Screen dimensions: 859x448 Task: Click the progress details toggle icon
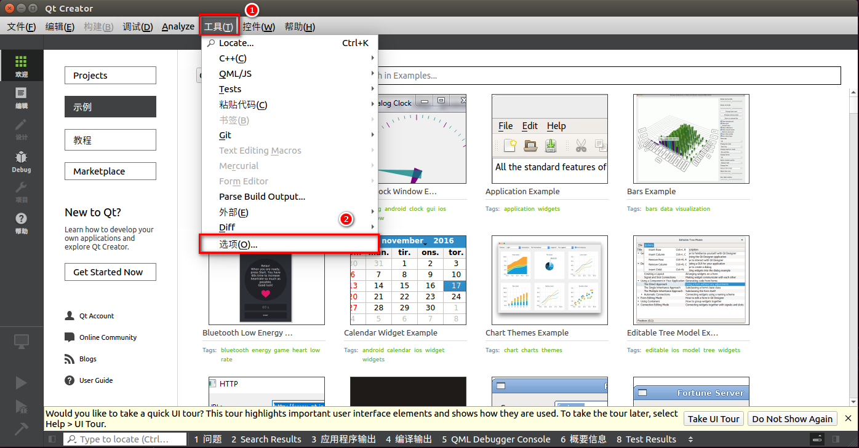[818, 439]
